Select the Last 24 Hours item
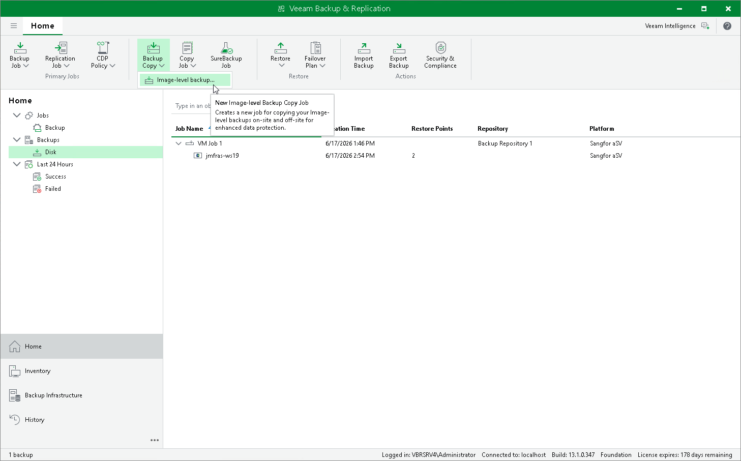 [x=55, y=164]
